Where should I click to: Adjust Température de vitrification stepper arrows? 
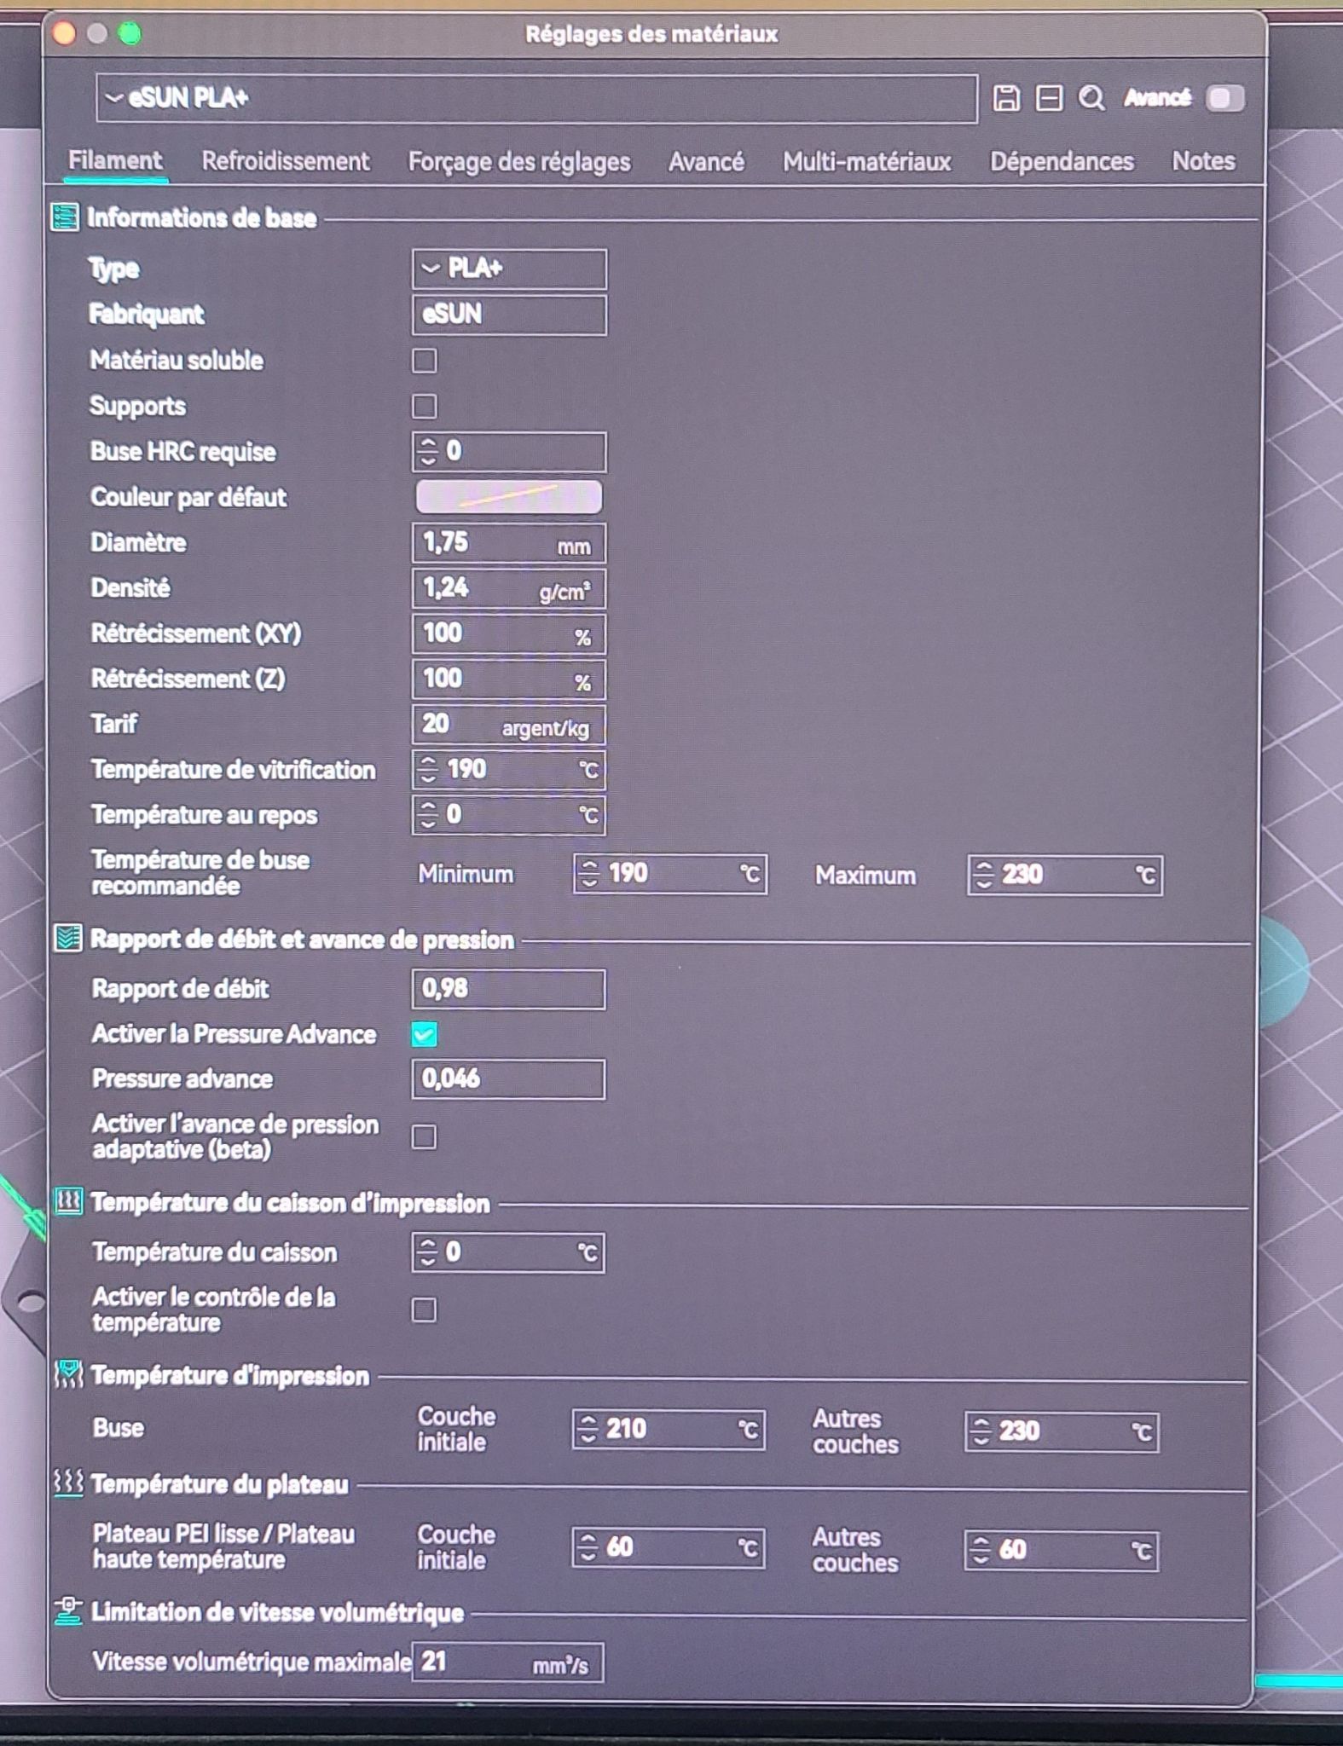428,770
